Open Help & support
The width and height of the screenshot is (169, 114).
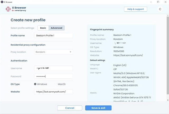point(135,9)
